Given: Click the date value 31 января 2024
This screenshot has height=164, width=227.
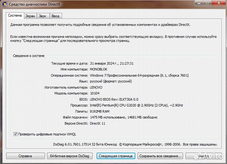Looking at the screenshot, I should [112, 63].
